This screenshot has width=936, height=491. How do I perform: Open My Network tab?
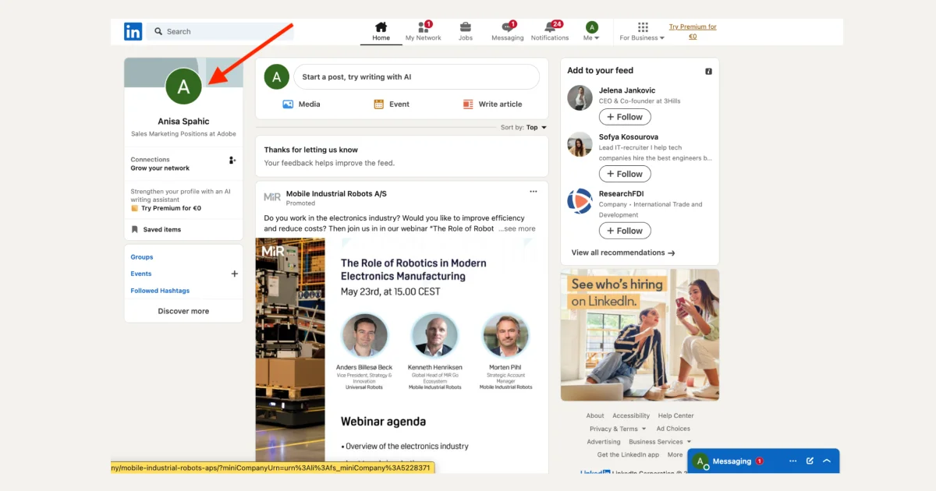423,31
